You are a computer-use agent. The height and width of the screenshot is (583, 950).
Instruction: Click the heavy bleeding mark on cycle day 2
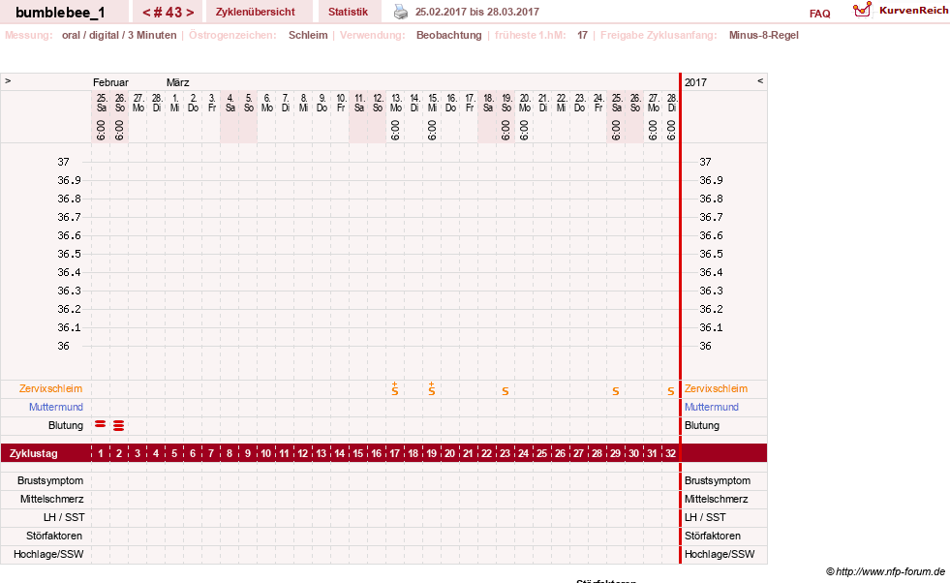[x=119, y=425]
